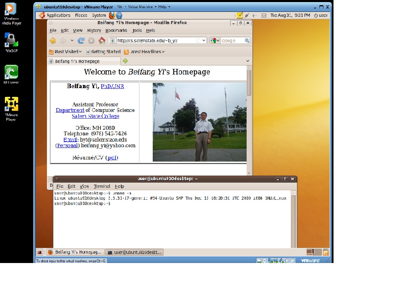Open the Résumé pdf link

pos(112,157)
